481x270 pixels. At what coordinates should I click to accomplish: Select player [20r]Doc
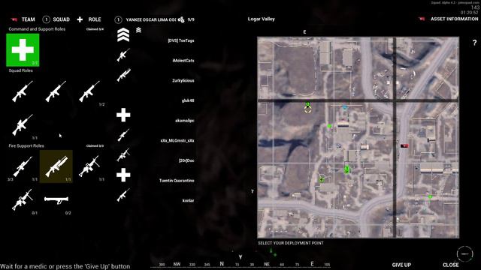click(186, 160)
